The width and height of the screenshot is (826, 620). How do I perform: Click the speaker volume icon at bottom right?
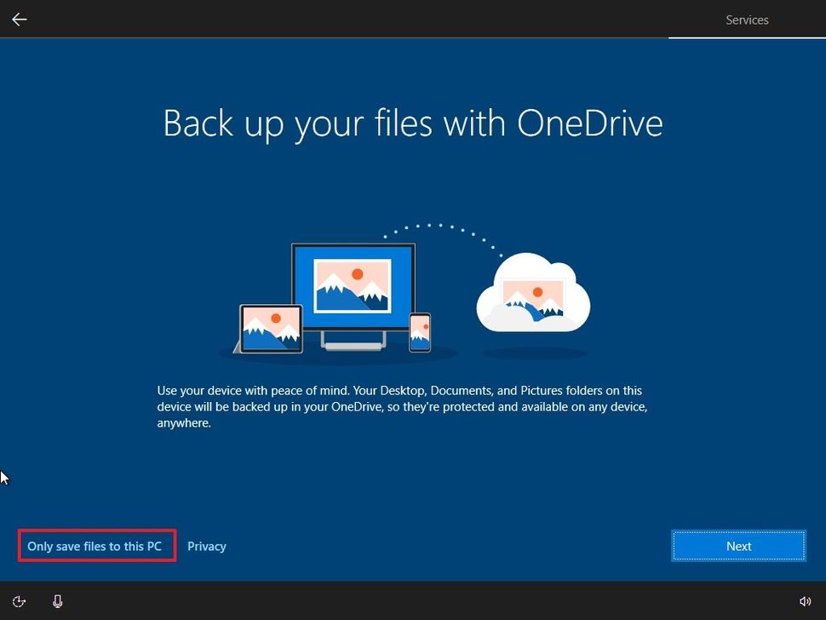(x=806, y=600)
